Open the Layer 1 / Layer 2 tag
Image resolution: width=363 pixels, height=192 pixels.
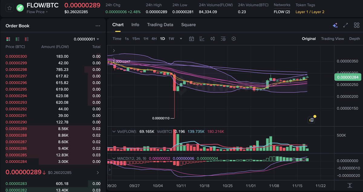point(310,12)
